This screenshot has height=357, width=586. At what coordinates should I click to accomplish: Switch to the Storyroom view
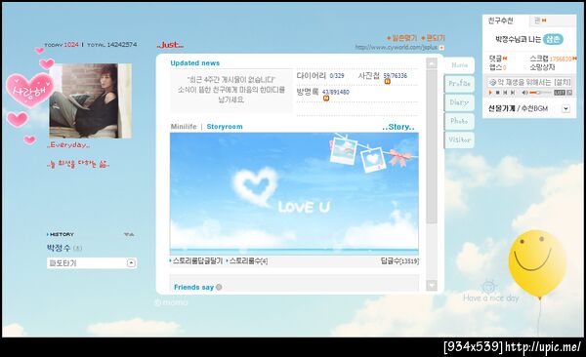(x=225, y=127)
